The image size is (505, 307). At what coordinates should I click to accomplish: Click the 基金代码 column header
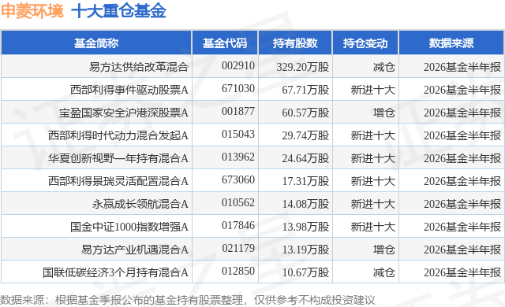point(225,43)
